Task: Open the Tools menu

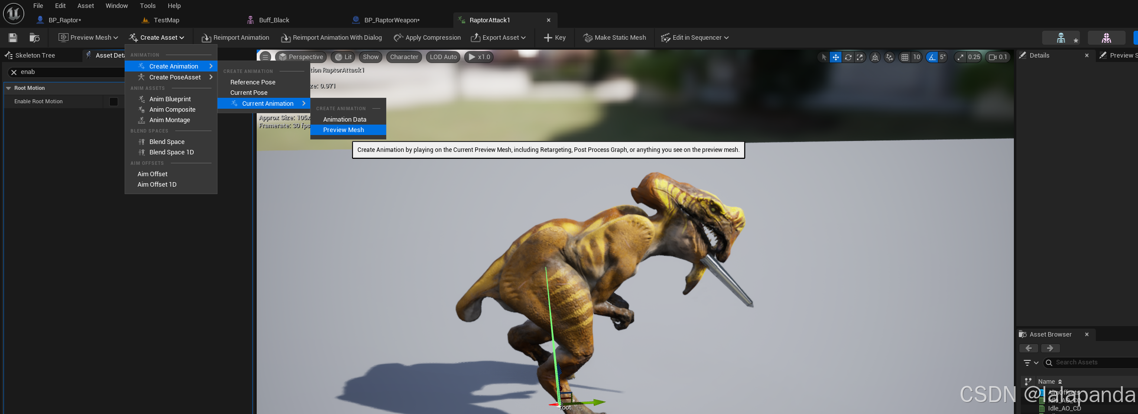Action: (147, 6)
